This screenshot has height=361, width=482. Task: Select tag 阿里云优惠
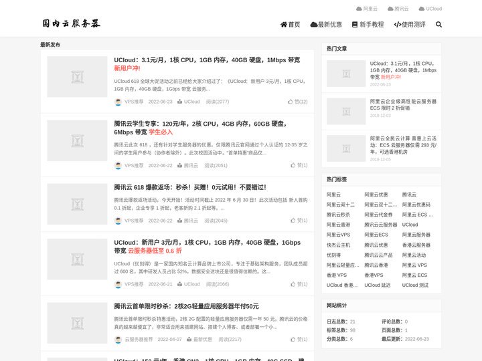[x=376, y=195]
